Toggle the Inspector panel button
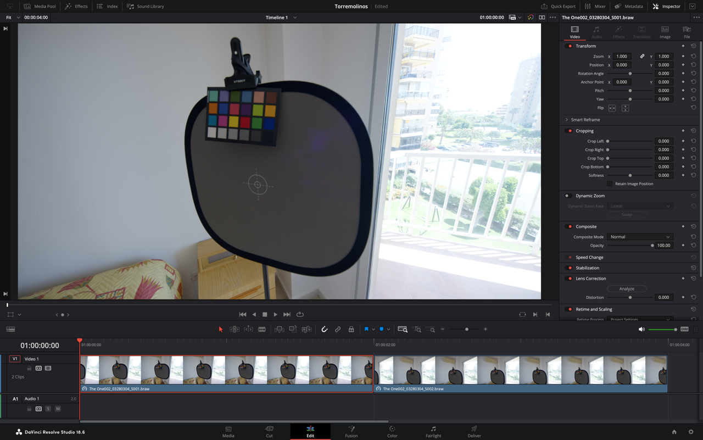This screenshot has width=703, height=440. coord(666,7)
